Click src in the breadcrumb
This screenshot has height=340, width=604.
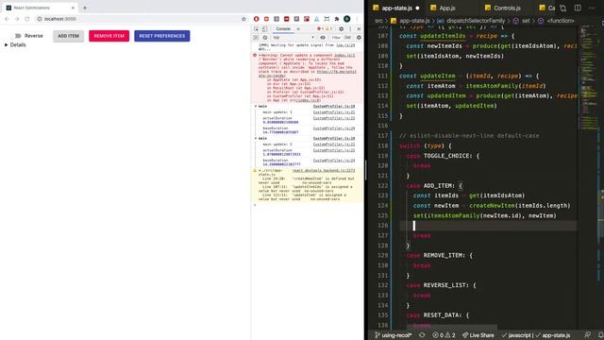[x=378, y=21]
